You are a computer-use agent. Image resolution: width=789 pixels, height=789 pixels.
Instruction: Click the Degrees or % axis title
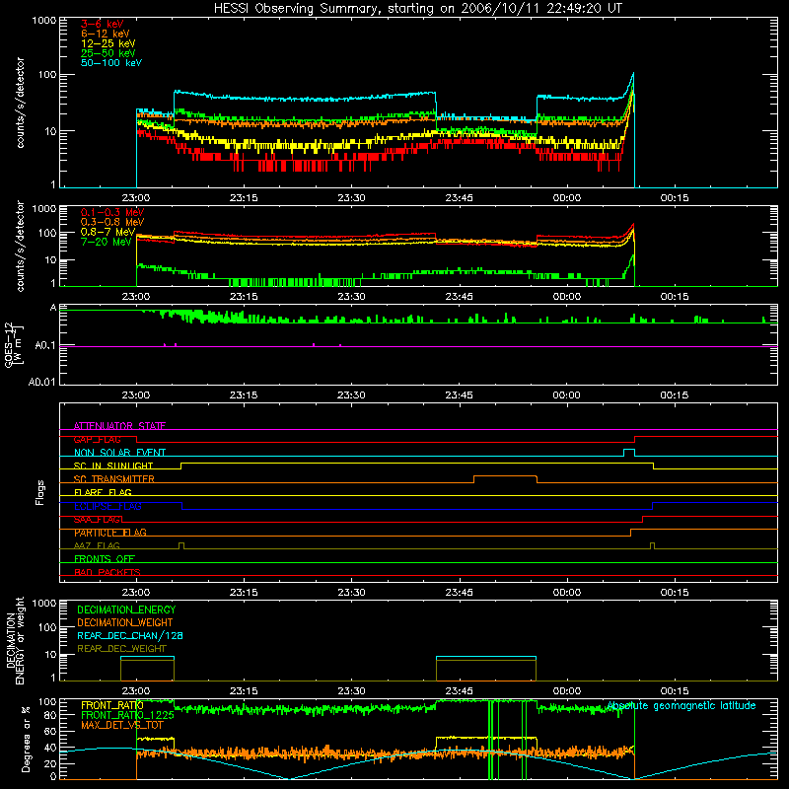pos(26,739)
